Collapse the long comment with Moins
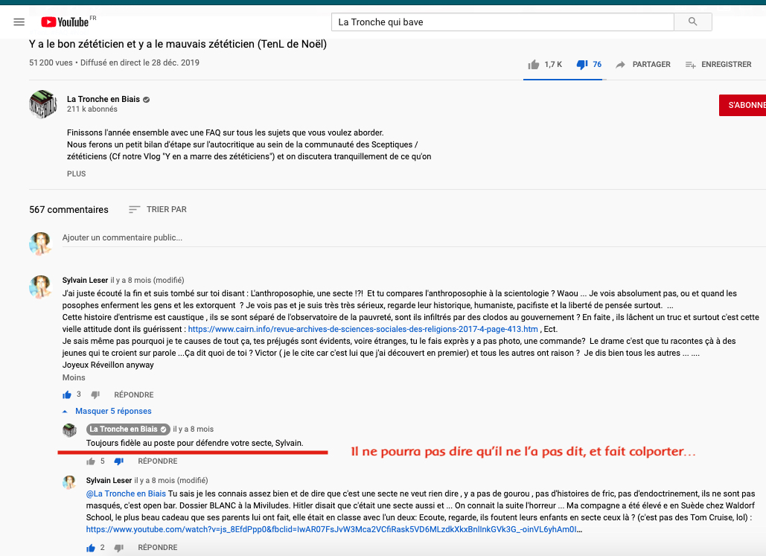Viewport: 766px width, 556px height. pos(74,377)
